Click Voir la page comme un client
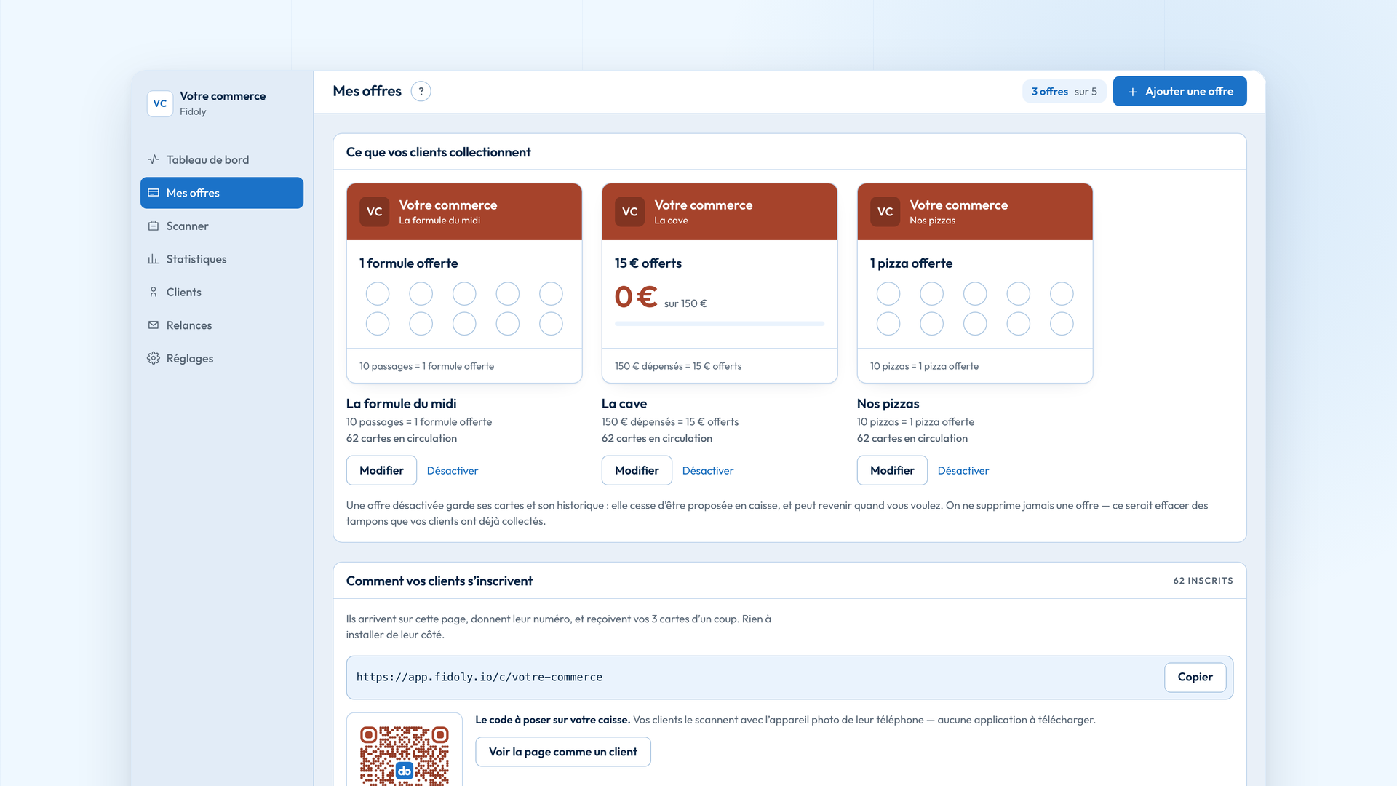 [x=563, y=752]
